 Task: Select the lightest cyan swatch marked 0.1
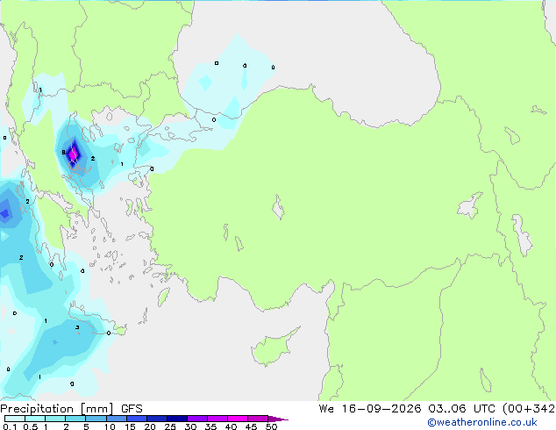click(15, 419)
